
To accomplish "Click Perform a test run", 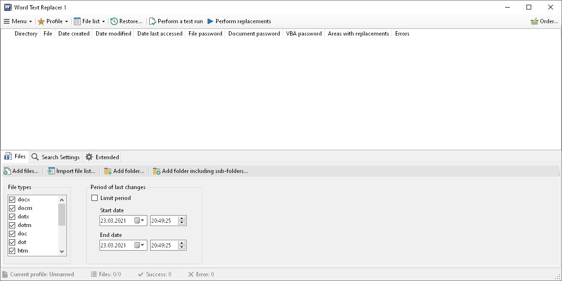I will click(176, 21).
